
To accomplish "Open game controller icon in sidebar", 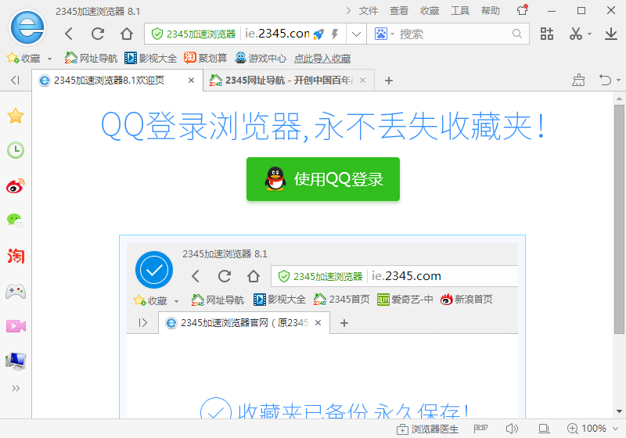I will 16,291.
